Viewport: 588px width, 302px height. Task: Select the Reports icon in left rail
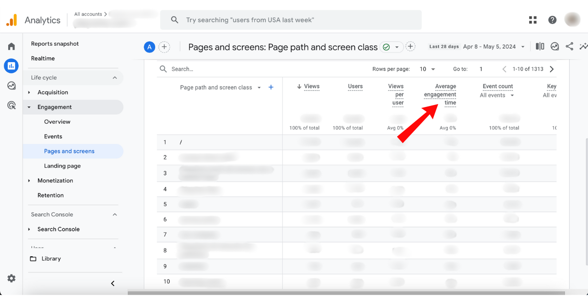pos(11,66)
